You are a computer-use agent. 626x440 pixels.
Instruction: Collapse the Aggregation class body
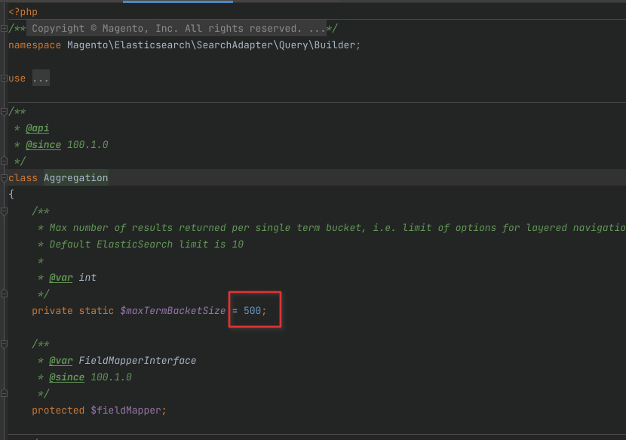pos(4,178)
